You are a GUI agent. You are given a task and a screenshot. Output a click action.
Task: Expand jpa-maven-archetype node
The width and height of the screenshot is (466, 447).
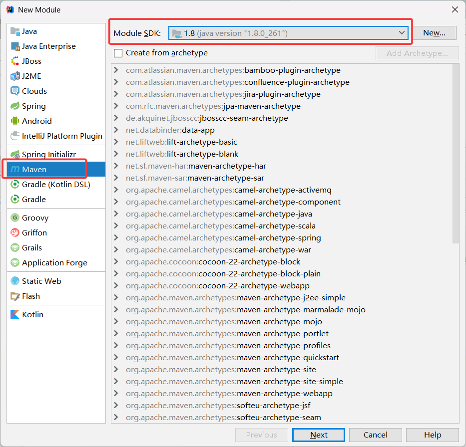pos(116,106)
